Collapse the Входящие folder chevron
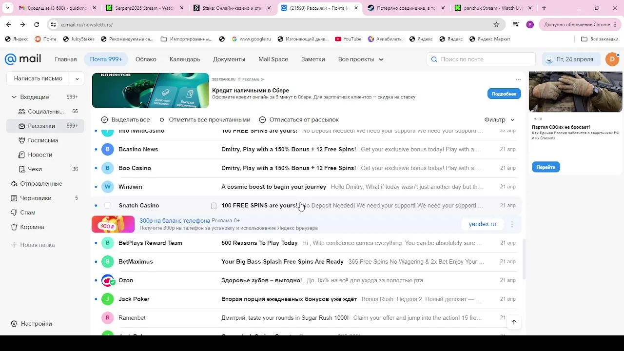 tap(14, 97)
